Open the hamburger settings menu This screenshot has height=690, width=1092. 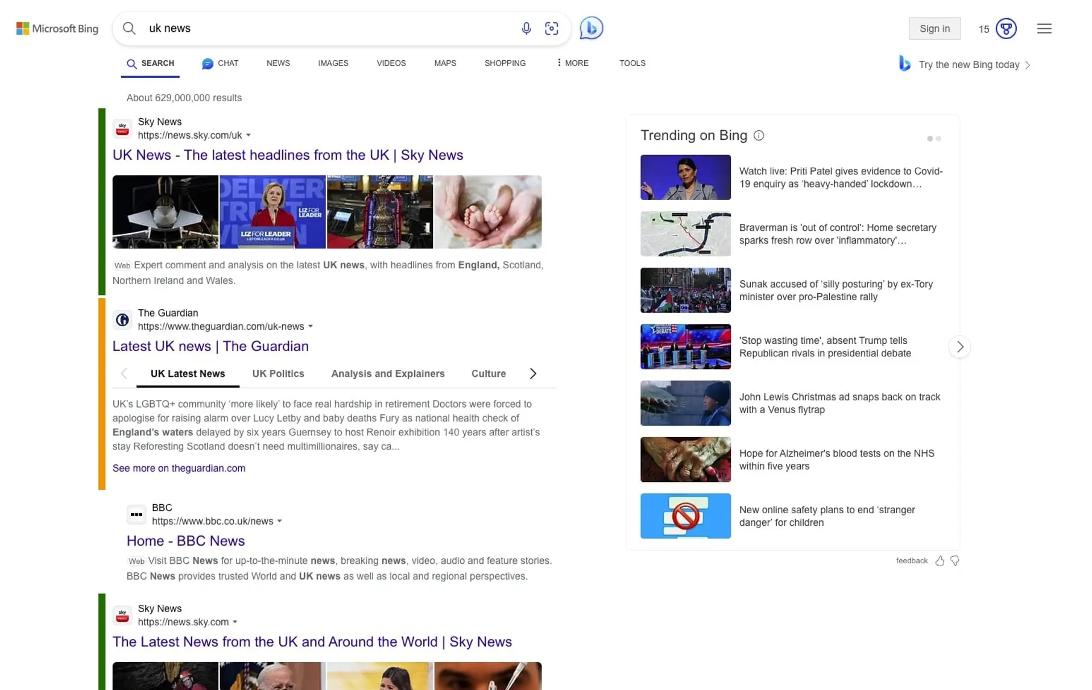pyautogui.click(x=1044, y=28)
